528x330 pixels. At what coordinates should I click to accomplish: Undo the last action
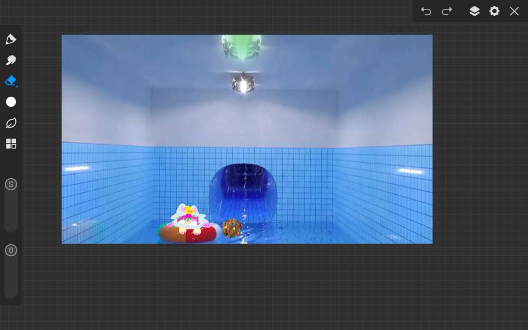tap(426, 11)
